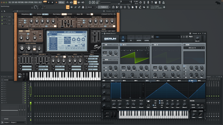Open the plugin picker plug icon

point(136,7)
